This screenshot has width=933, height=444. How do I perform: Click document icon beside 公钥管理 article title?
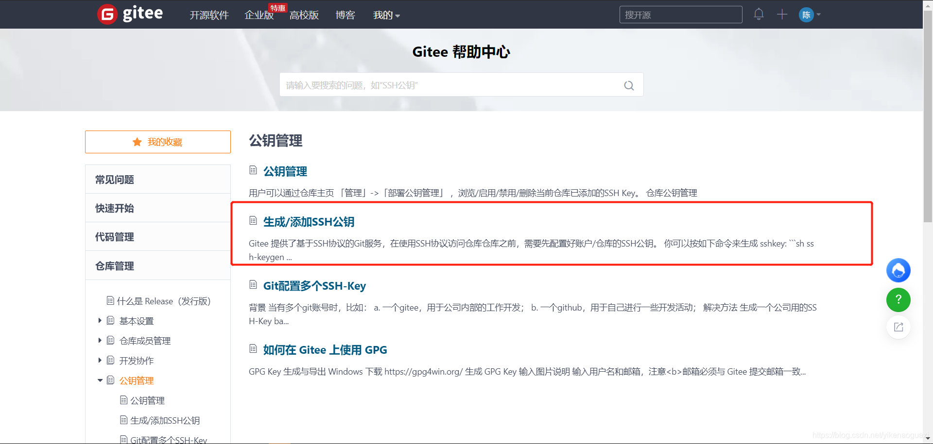[x=253, y=170]
